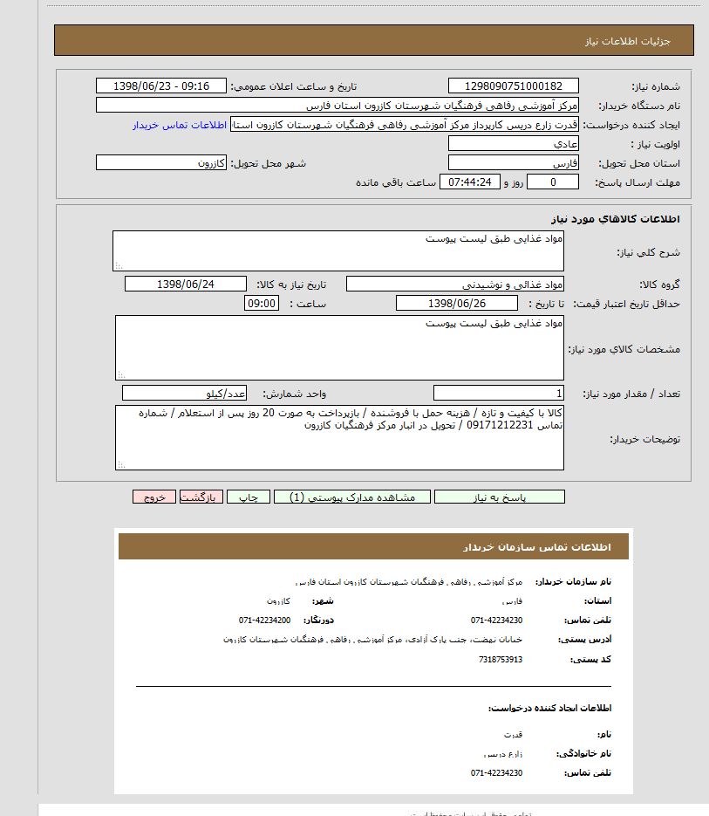
Task: Click the شهر محل تحویل field
Action: pos(160,163)
